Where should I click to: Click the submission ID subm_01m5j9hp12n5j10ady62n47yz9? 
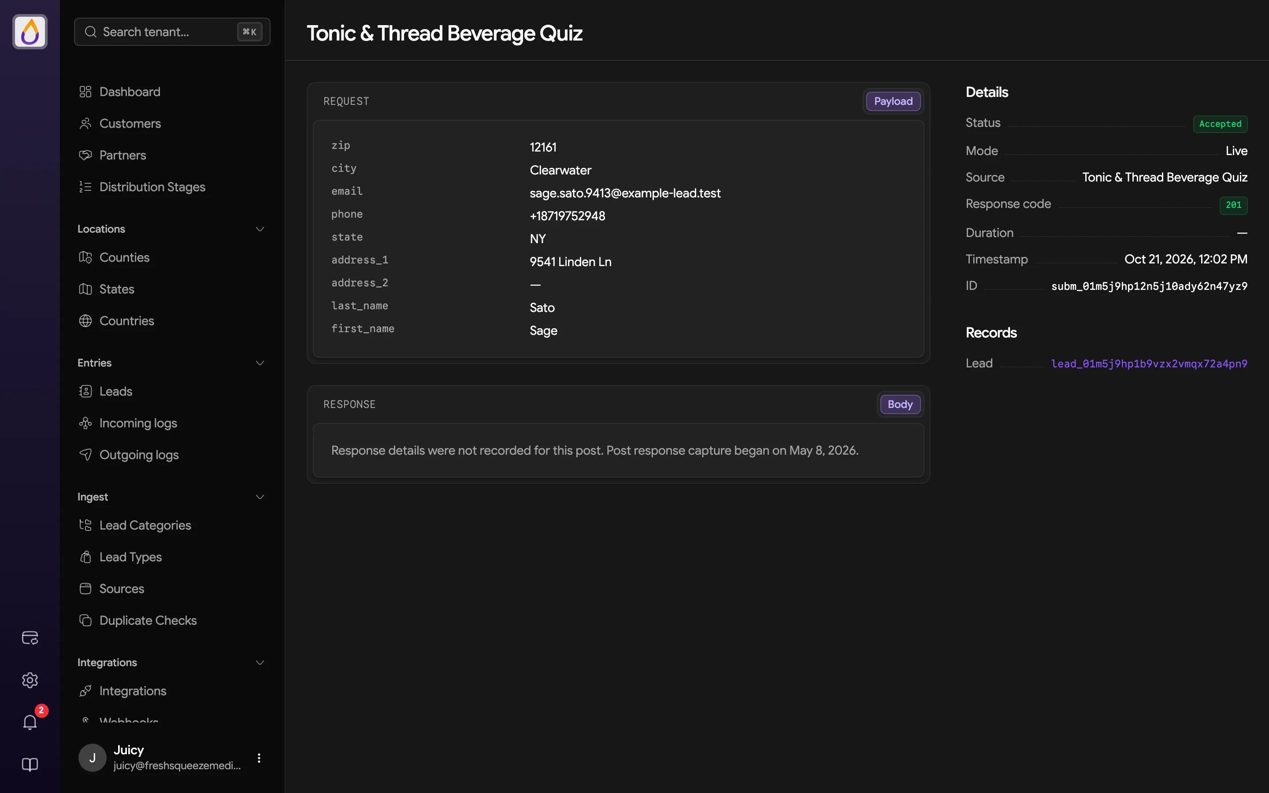pyautogui.click(x=1149, y=286)
